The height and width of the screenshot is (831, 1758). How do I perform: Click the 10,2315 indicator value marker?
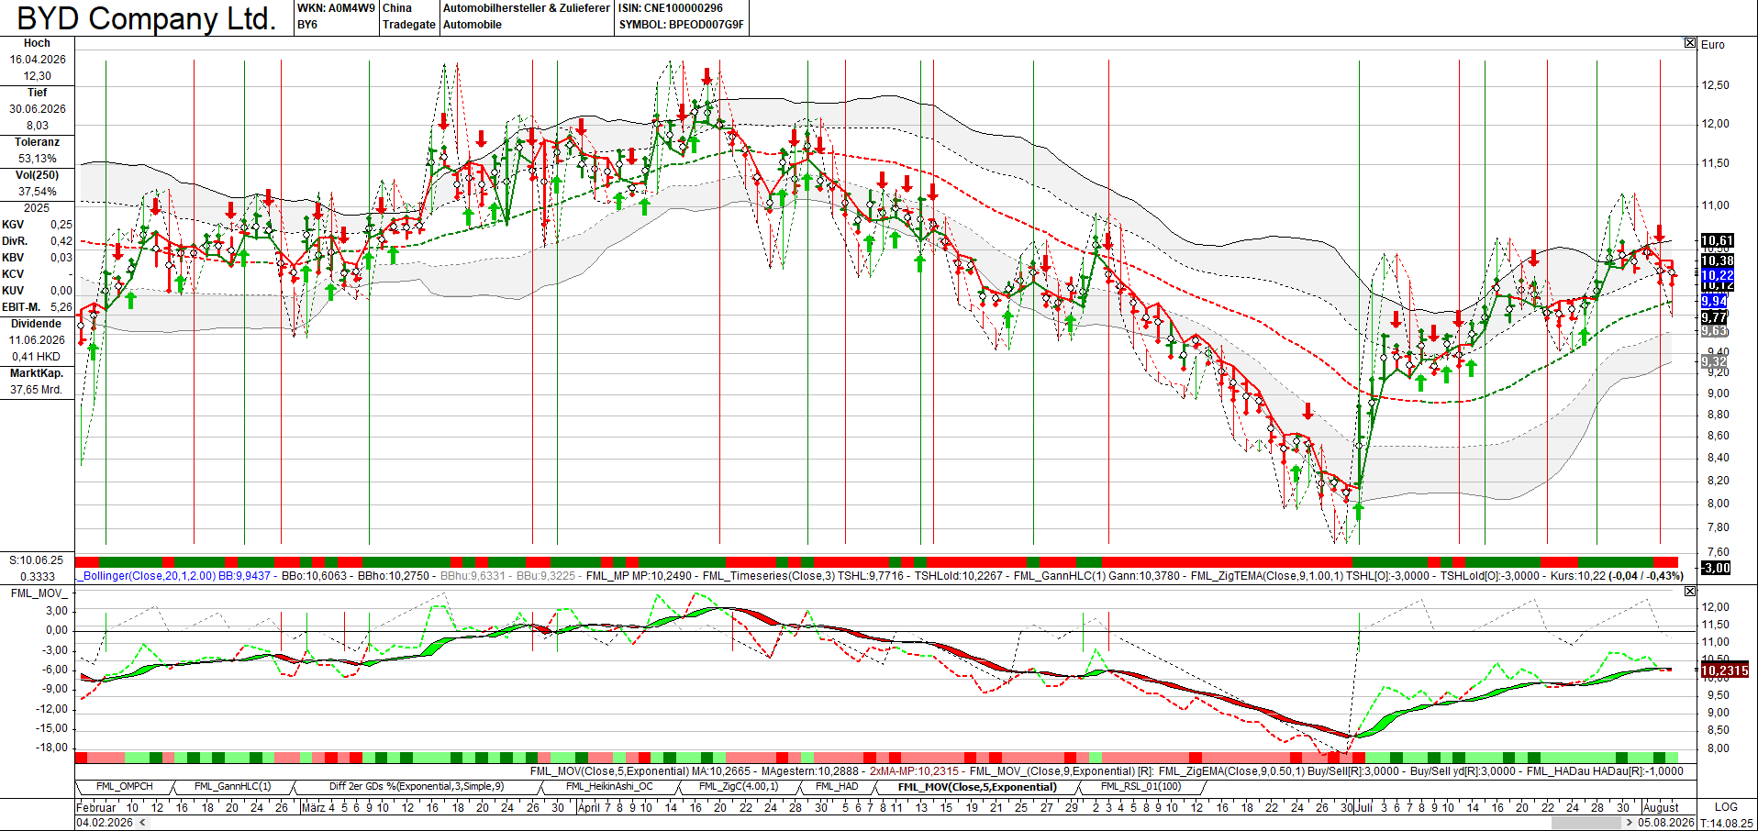pos(1724,670)
